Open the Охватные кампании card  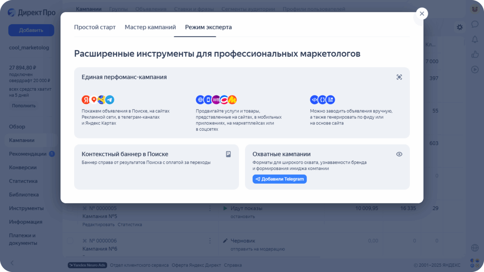pos(327,167)
